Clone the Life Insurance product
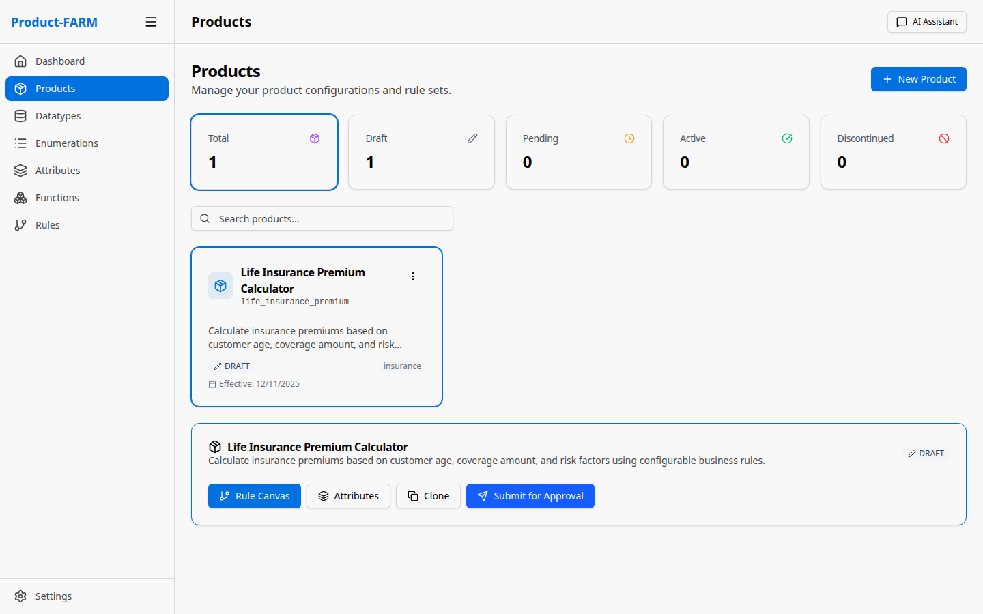 (x=428, y=496)
